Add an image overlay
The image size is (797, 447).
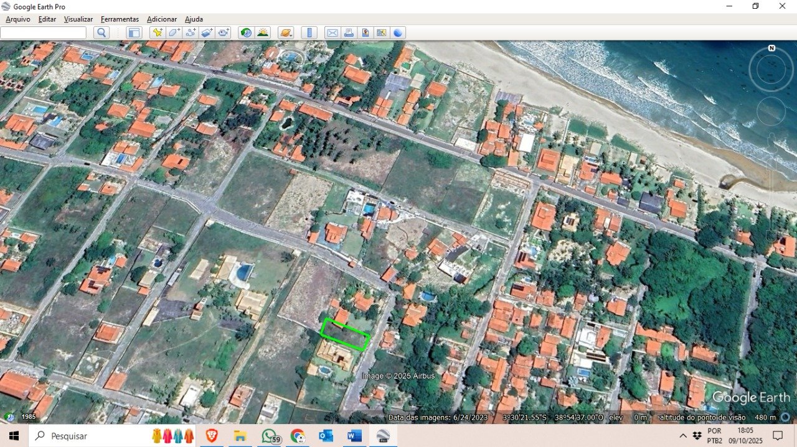[x=207, y=33]
